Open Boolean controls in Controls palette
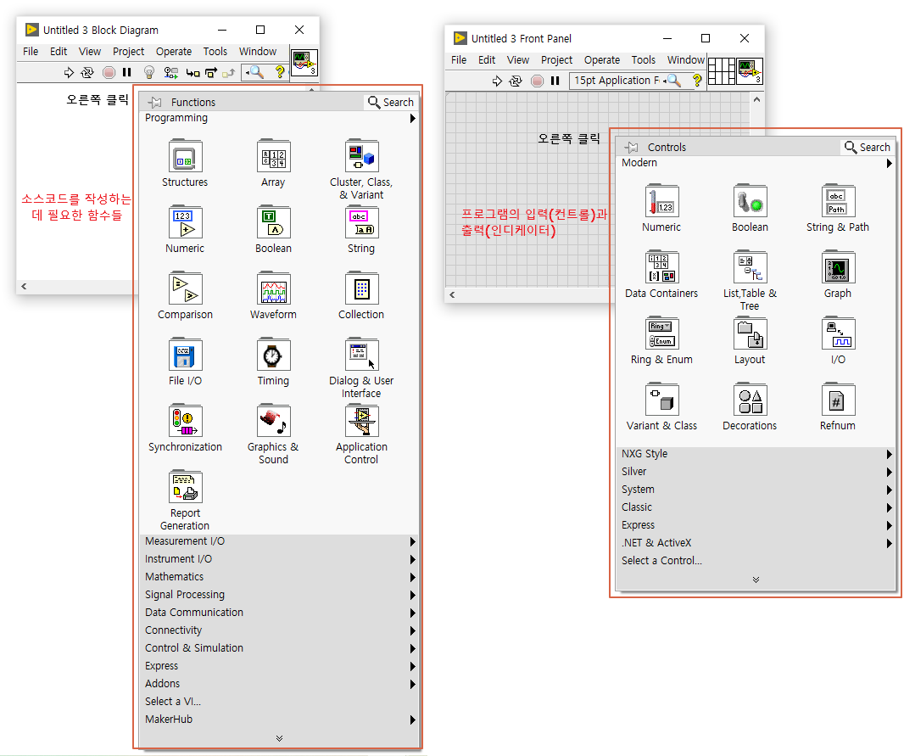 [x=750, y=201]
